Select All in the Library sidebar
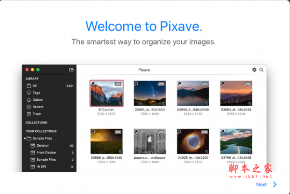Viewport: 290px width, 194px height. [49, 85]
